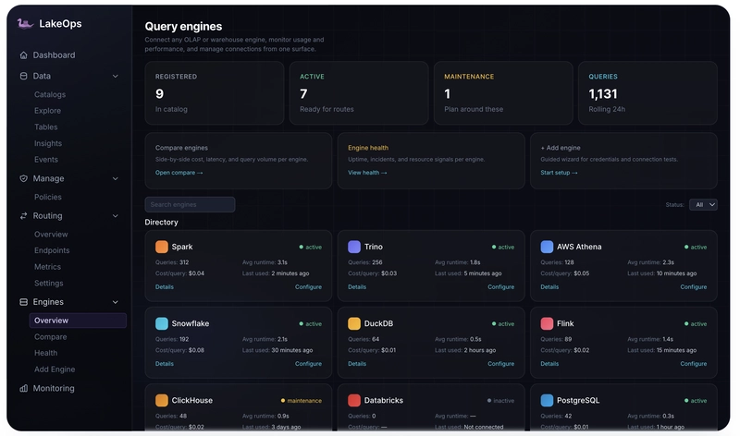740x436 pixels.
Task: Select Engines Overview item
Action: 78,321
